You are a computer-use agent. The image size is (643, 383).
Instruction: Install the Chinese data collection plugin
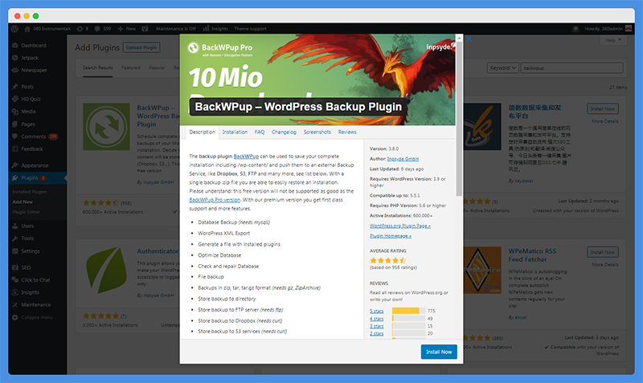point(602,108)
